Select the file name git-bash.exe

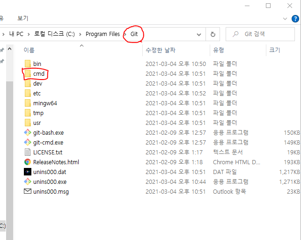[48, 132]
